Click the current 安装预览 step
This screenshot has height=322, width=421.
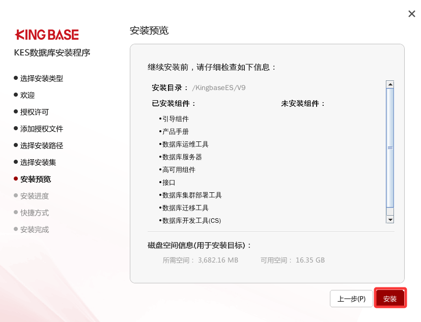(35, 179)
